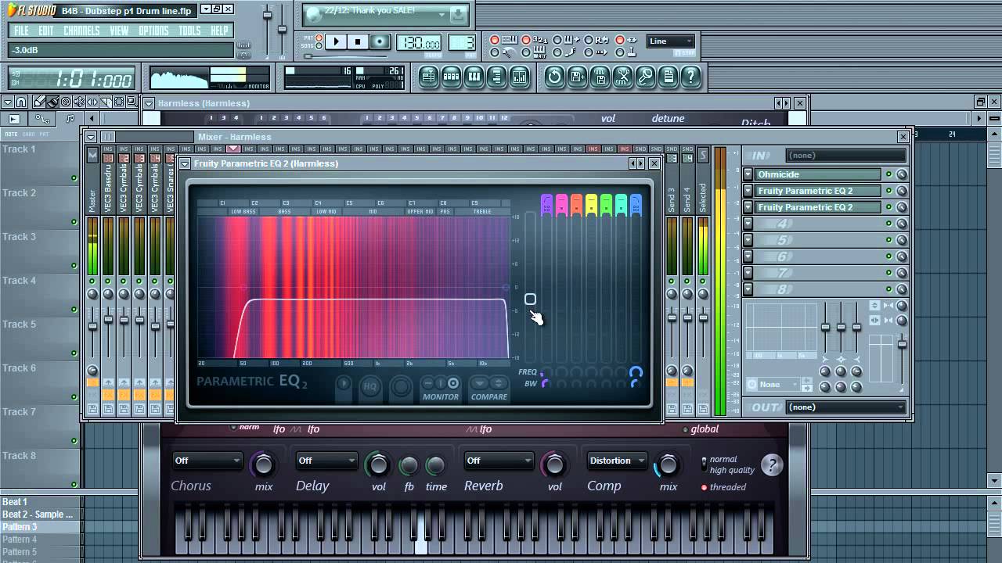Click the HQ button in Parametric EQ 2
This screenshot has width=1002, height=563.
point(370,386)
